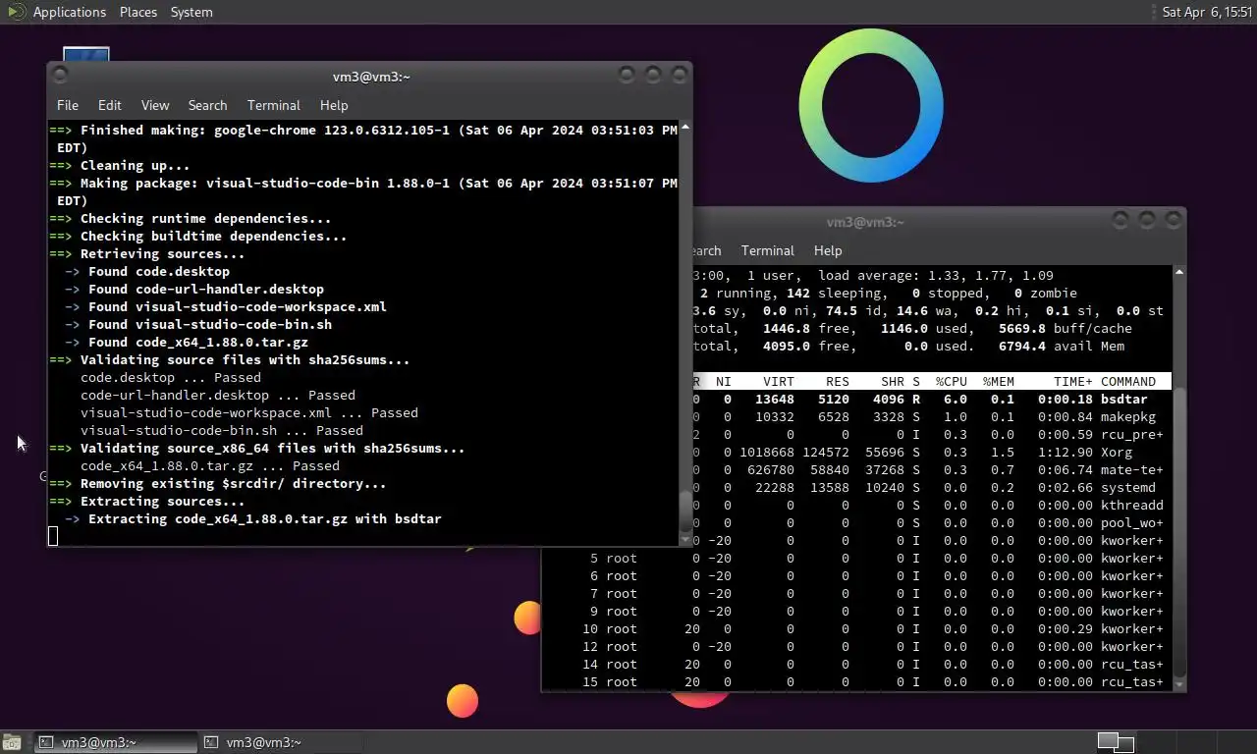Click the '6794.4 avail Mem' text
This screenshot has width=1257, height=754.
coord(1062,346)
